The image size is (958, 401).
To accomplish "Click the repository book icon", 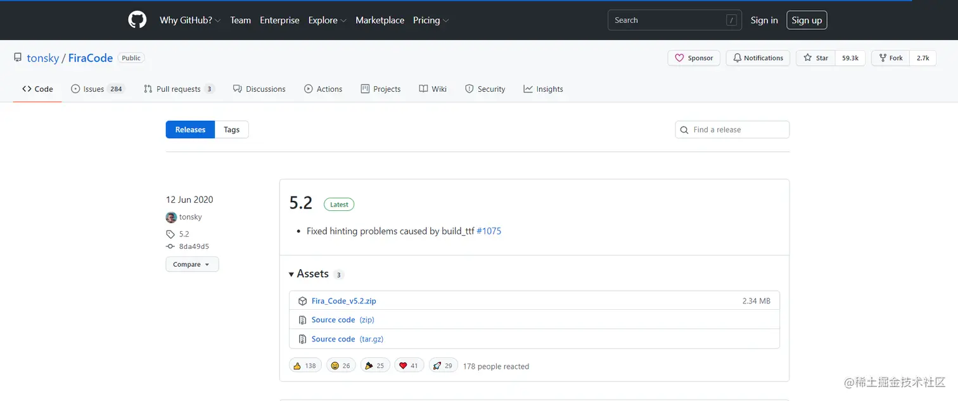I will click(18, 58).
